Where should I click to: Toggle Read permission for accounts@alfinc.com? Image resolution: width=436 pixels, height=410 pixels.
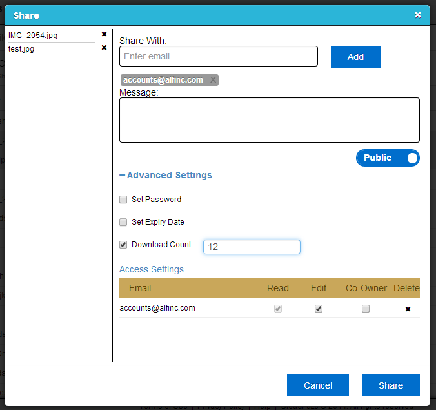278,309
